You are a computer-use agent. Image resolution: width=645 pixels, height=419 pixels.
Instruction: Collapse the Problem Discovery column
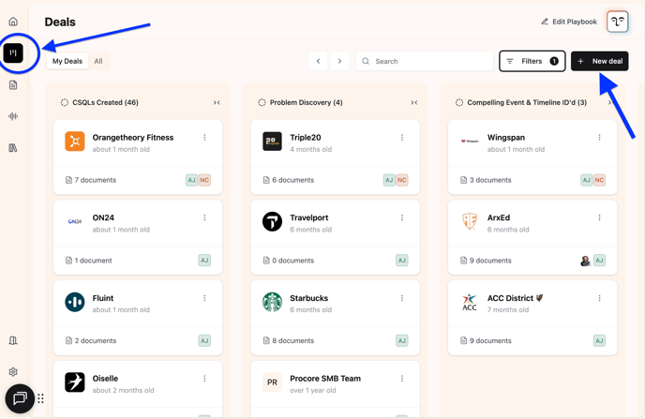pyautogui.click(x=413, y=103)
